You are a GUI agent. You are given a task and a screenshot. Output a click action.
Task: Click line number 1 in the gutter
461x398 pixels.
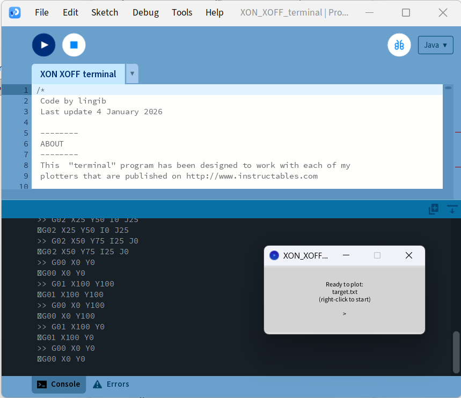tap(26, 90)
